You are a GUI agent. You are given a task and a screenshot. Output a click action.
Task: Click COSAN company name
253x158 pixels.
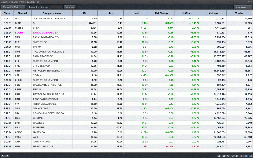[x=37, y=75]
